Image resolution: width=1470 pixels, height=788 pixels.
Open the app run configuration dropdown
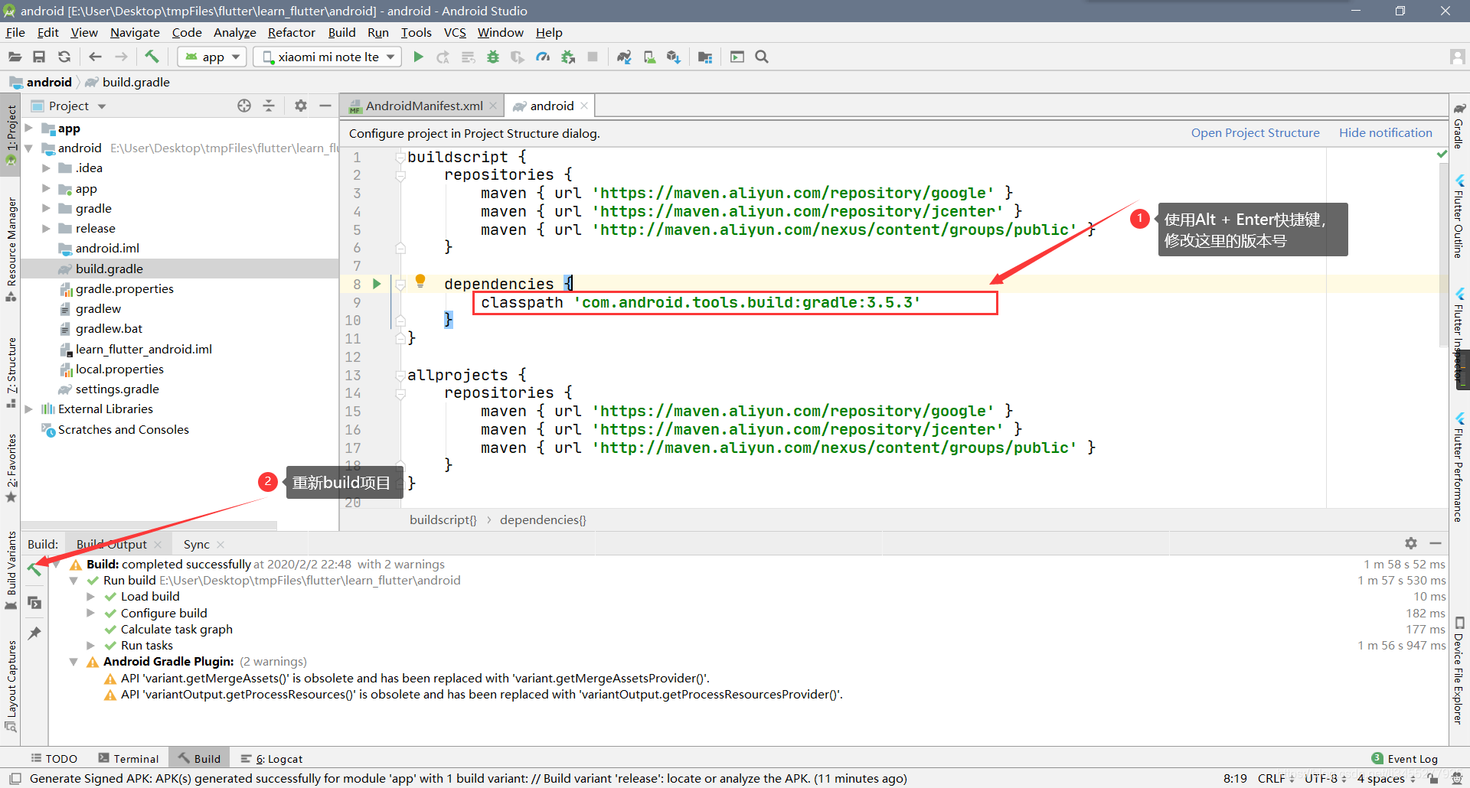(212, 57)
